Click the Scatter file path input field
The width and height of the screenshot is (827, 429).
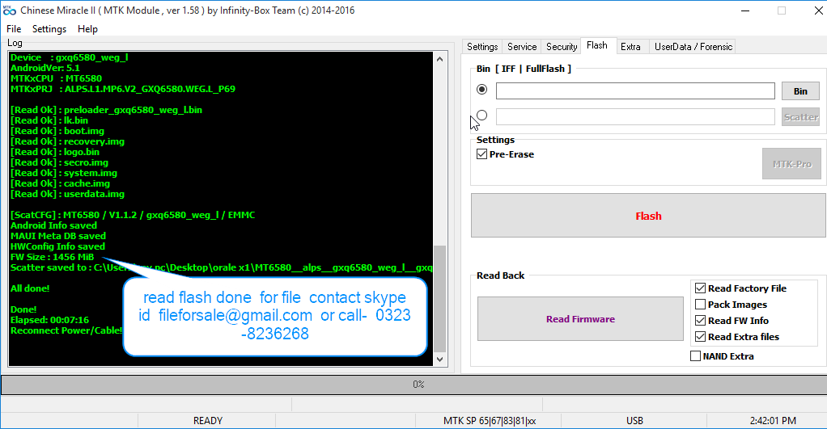coord(635,117)
